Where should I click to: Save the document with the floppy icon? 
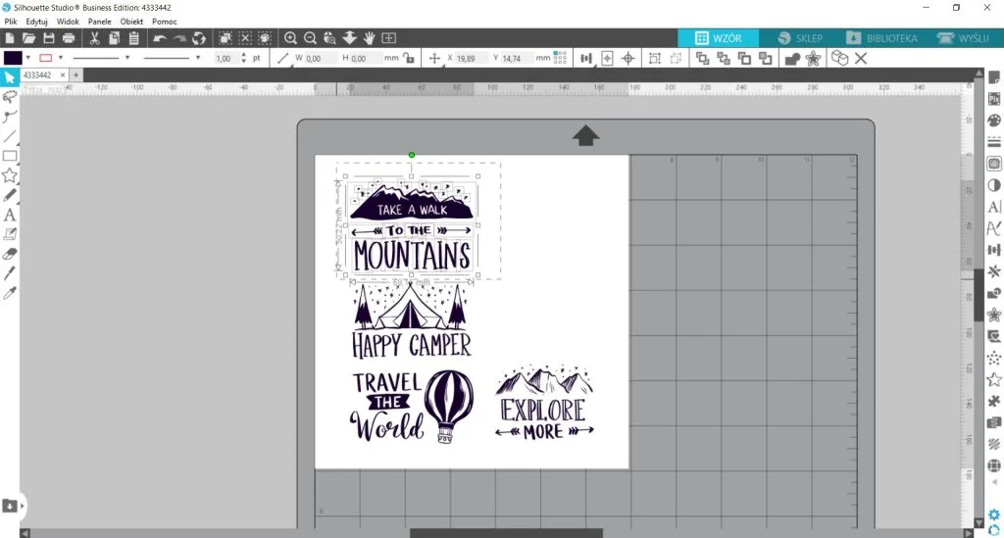[49, 38]
